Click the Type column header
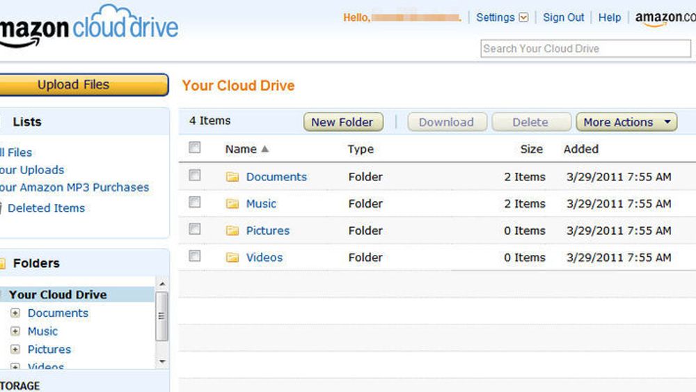This screenshot has width=696, height=392. pyautogui.click(x=361, y=149)
